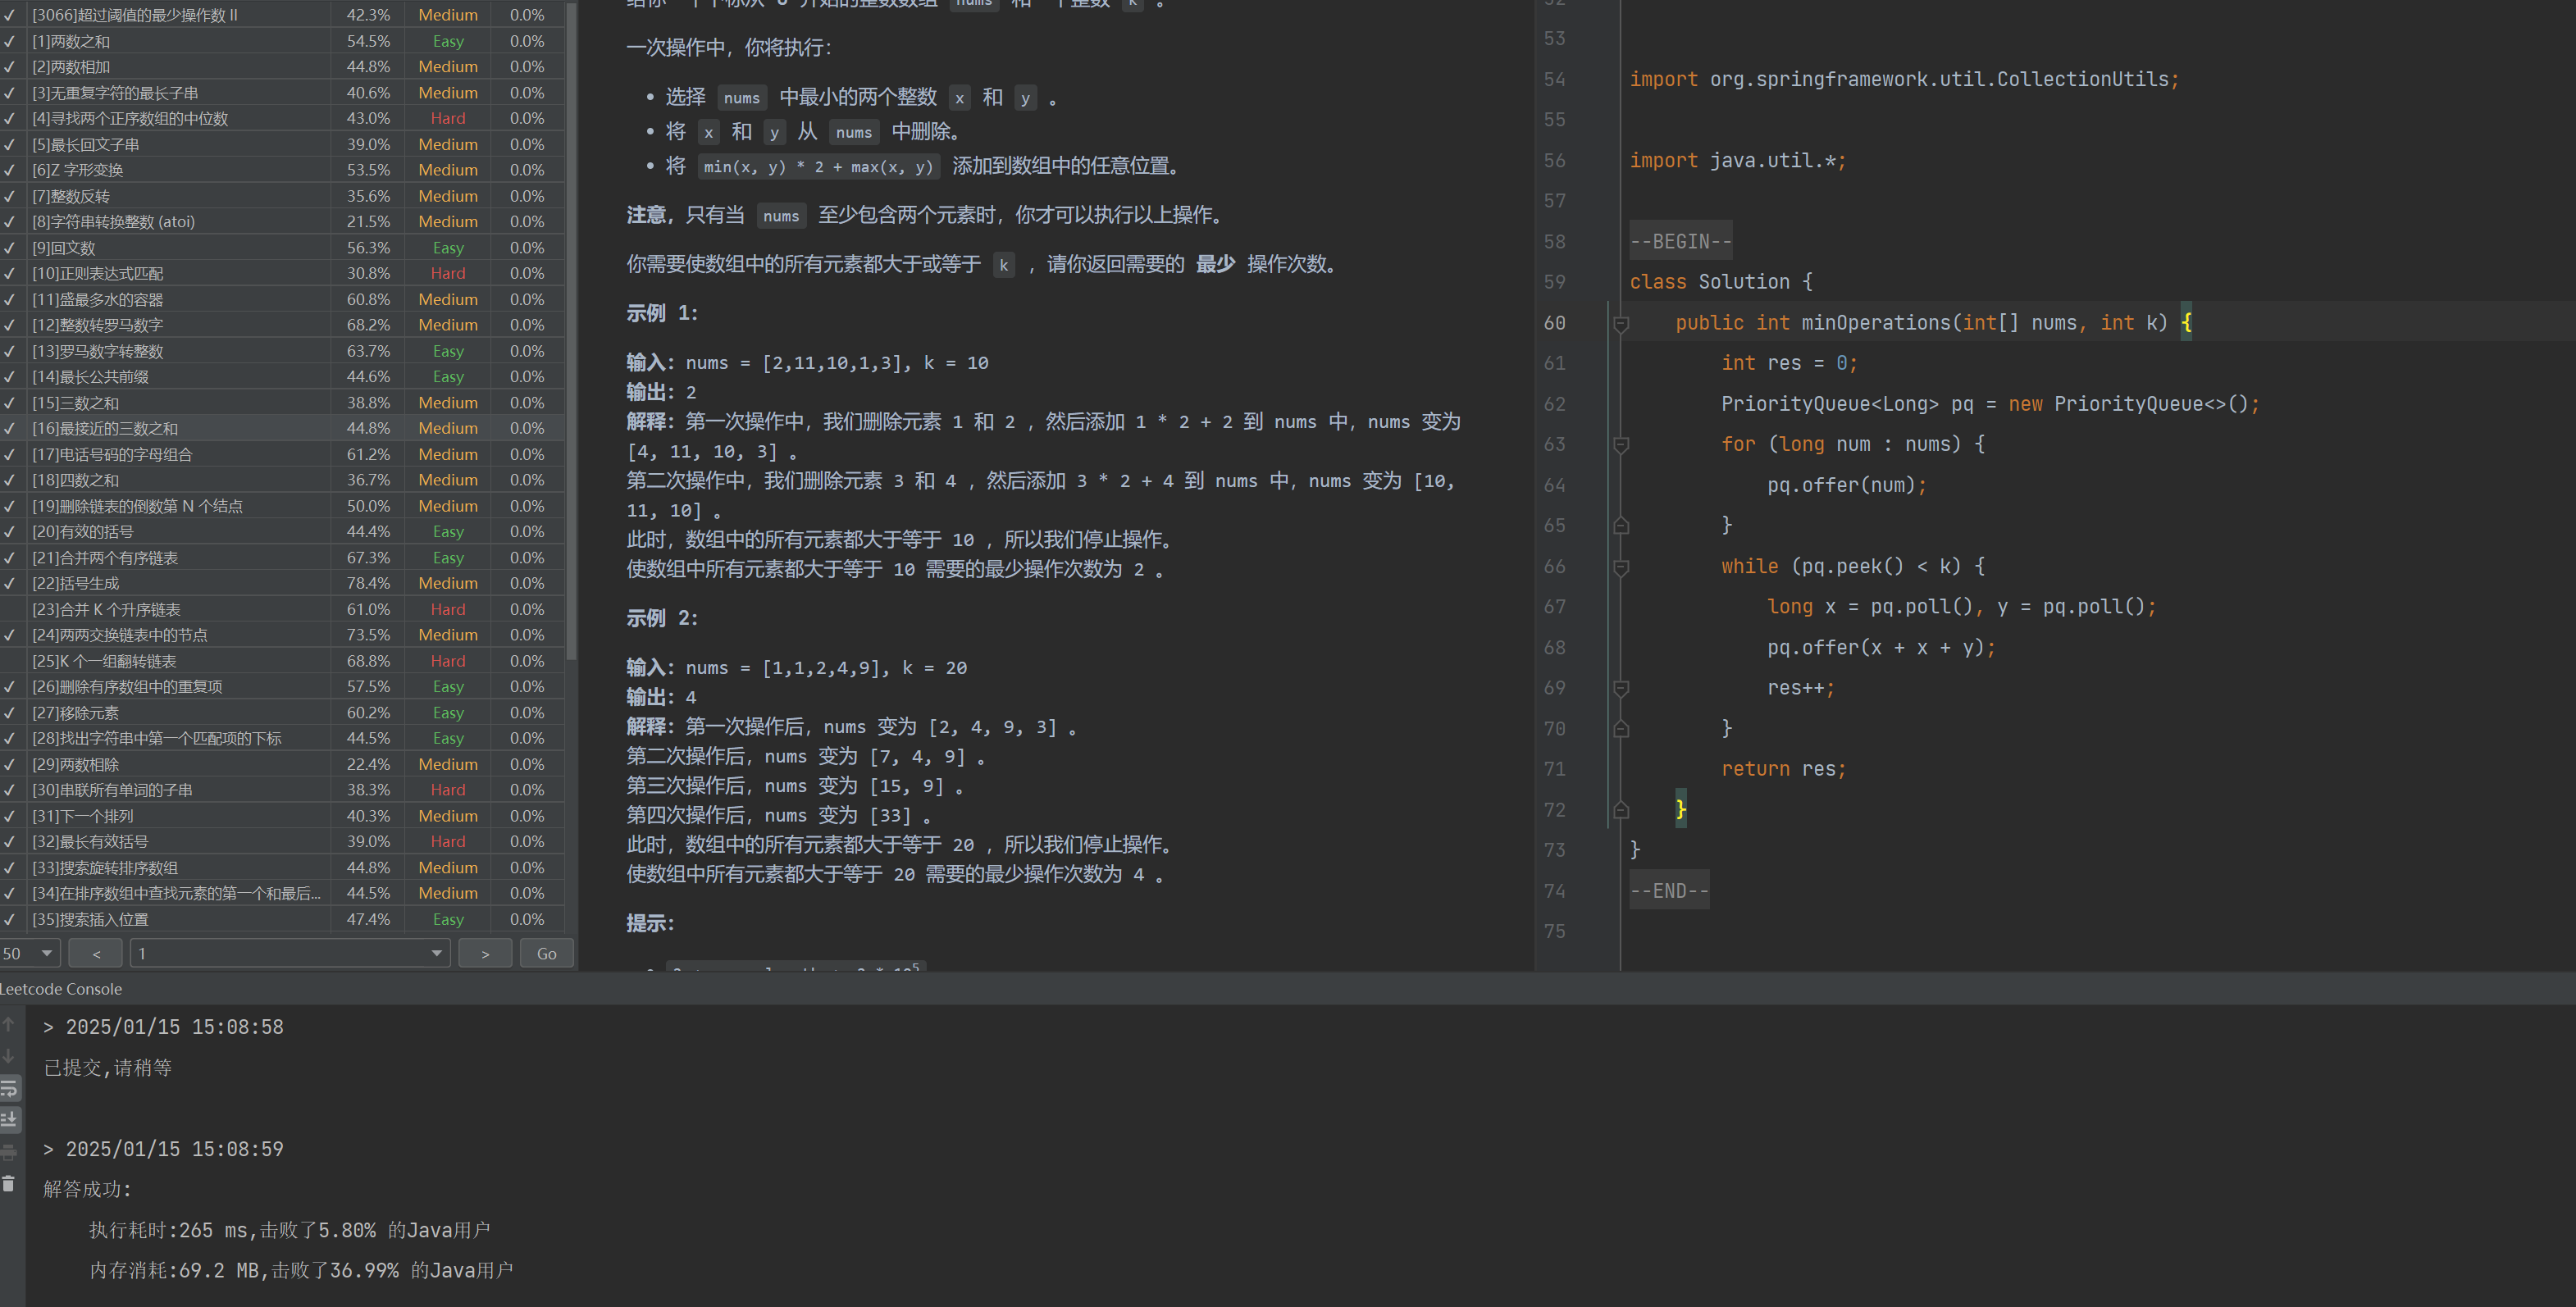Collapse the for loop fold marker
The image size is (2576, 1307).
pyautogui.click(x=1621, y=444)
